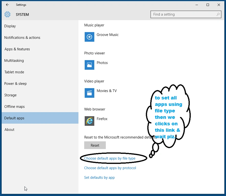Click the Firefox web browser icon

pos(89,121)
